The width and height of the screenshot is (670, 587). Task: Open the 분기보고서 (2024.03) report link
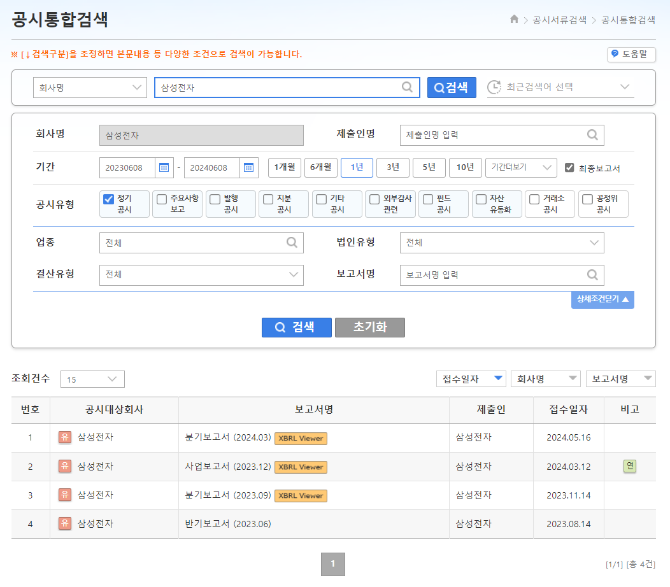point(228,437)
